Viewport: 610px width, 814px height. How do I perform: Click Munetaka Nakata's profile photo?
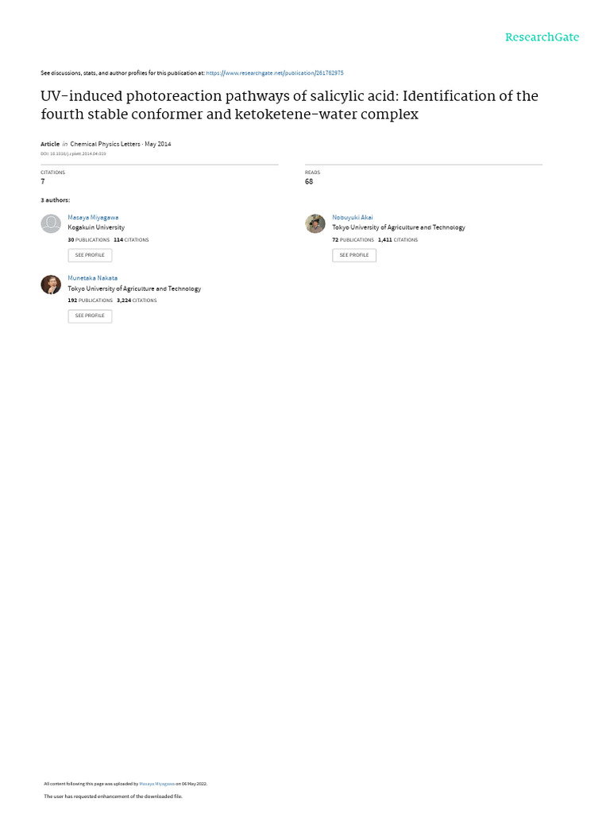click(51, 285)
